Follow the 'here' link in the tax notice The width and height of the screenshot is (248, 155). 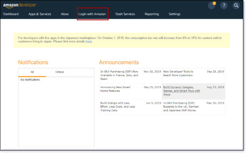pyautogui.click(x=89, y=41)
